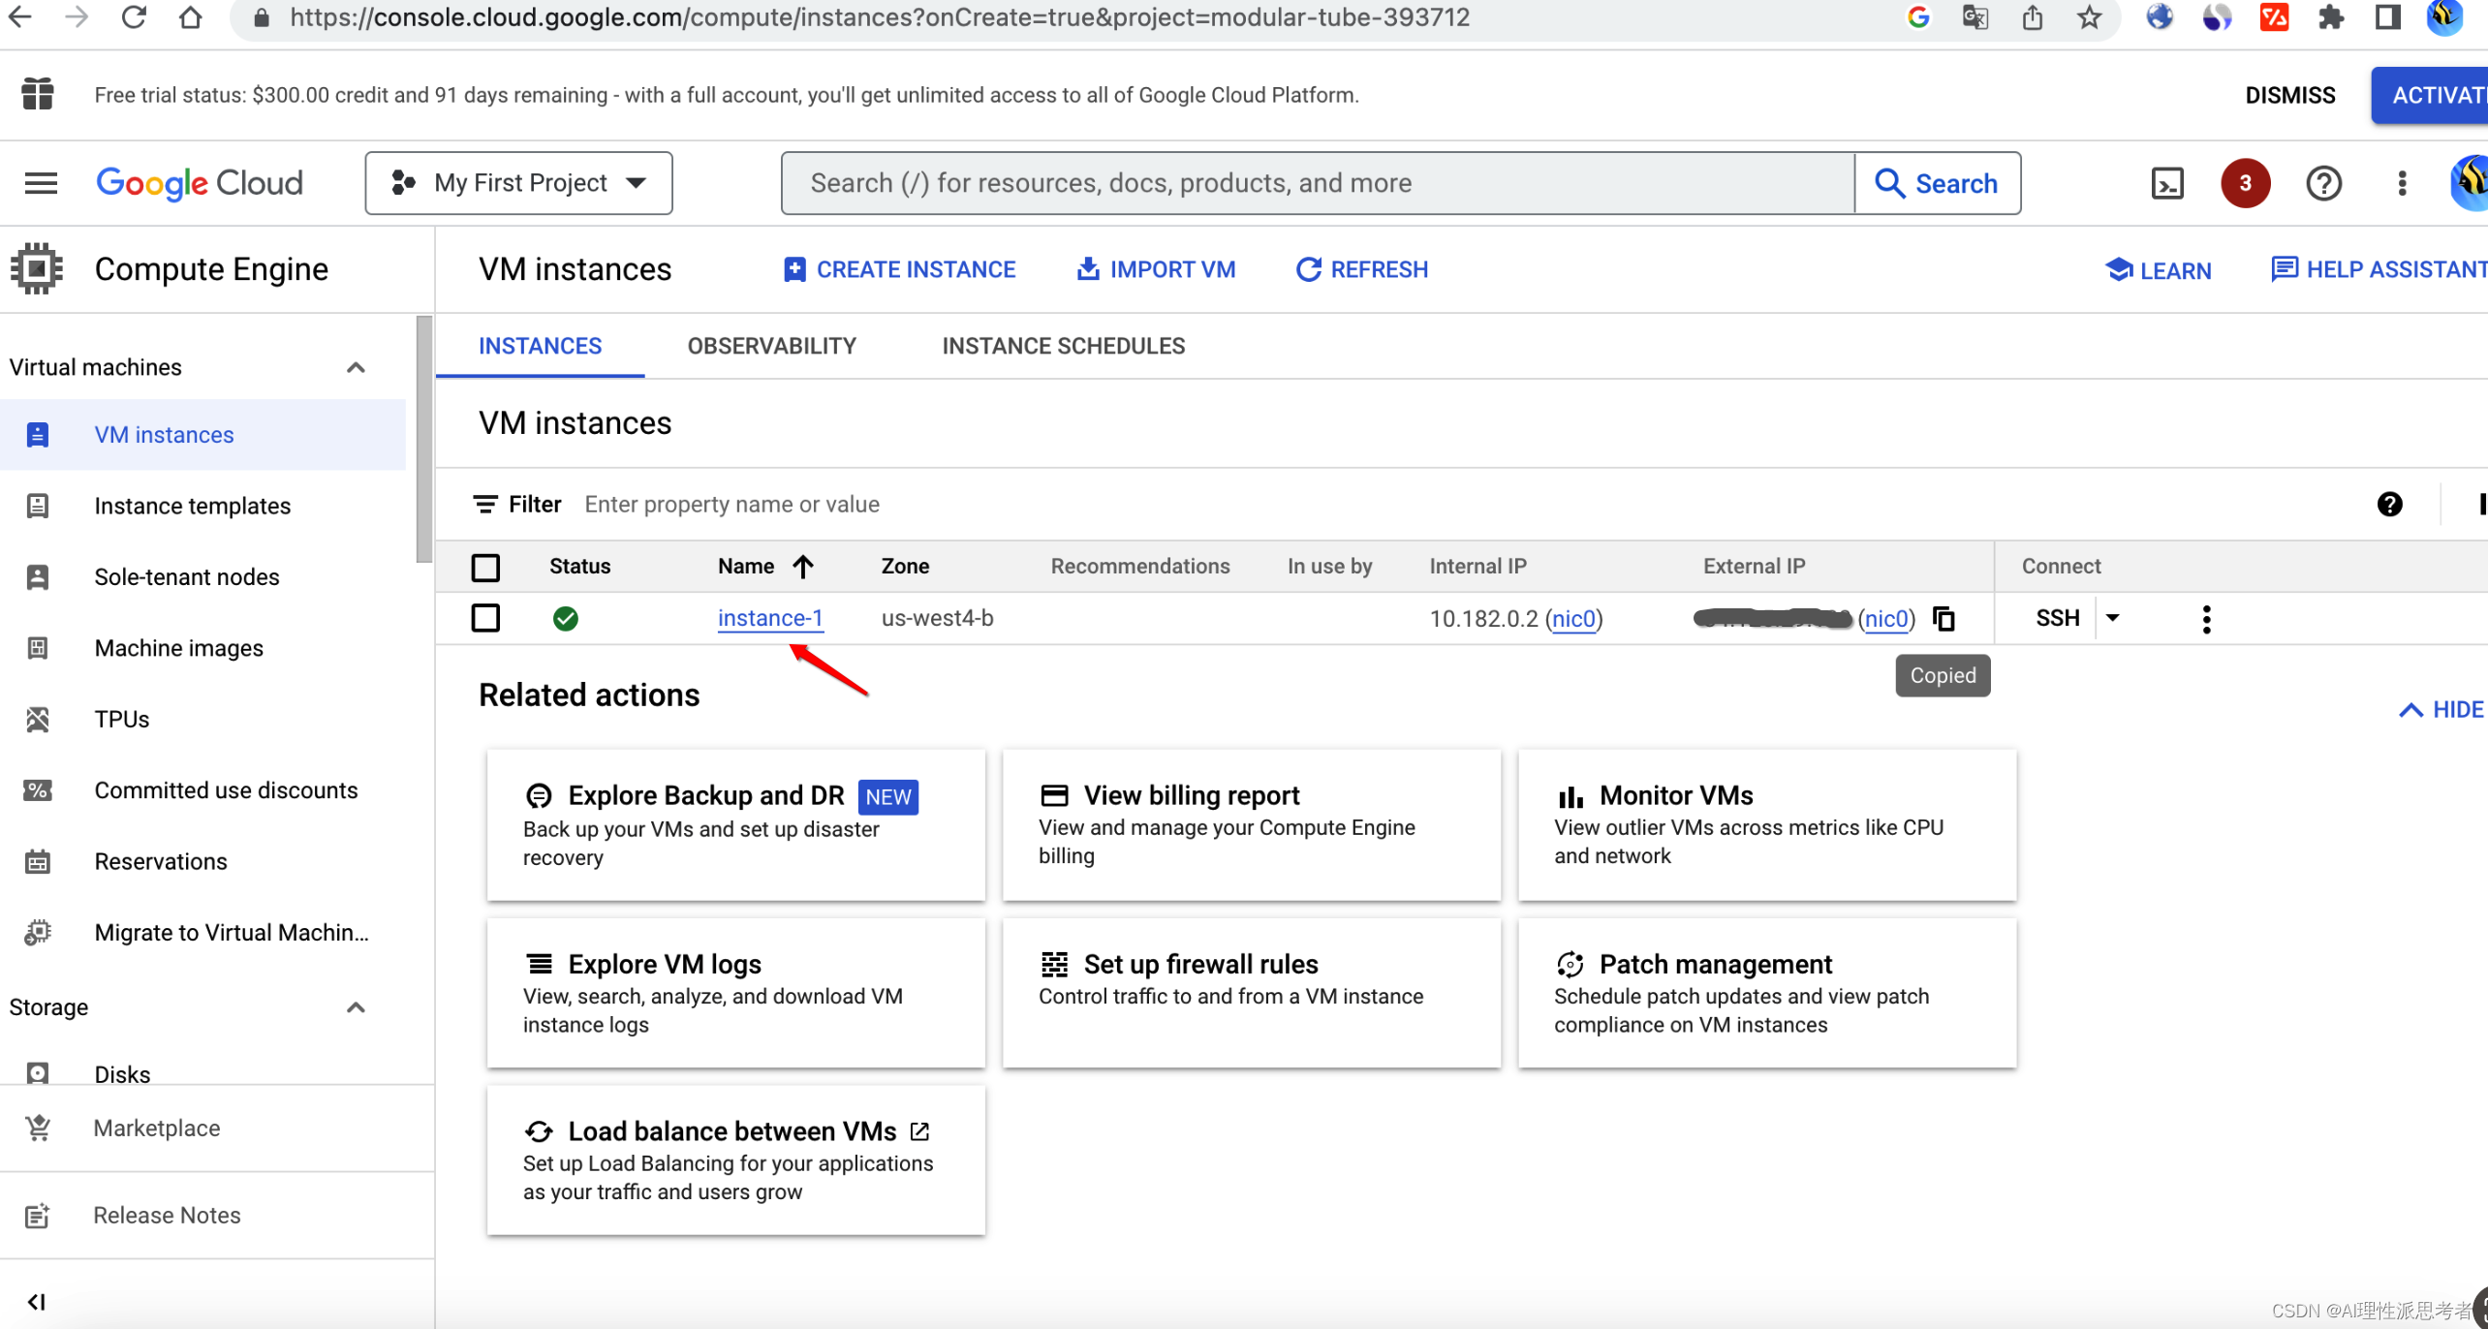Toggle the select-all instances checkbox
The height and width of the screenshot is (1329, 2488).
[x=485, y=567]
